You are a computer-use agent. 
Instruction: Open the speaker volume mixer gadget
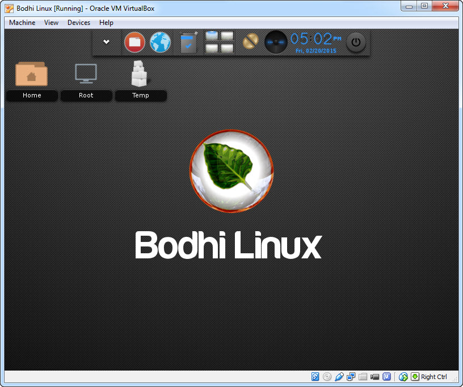point(276,42)
